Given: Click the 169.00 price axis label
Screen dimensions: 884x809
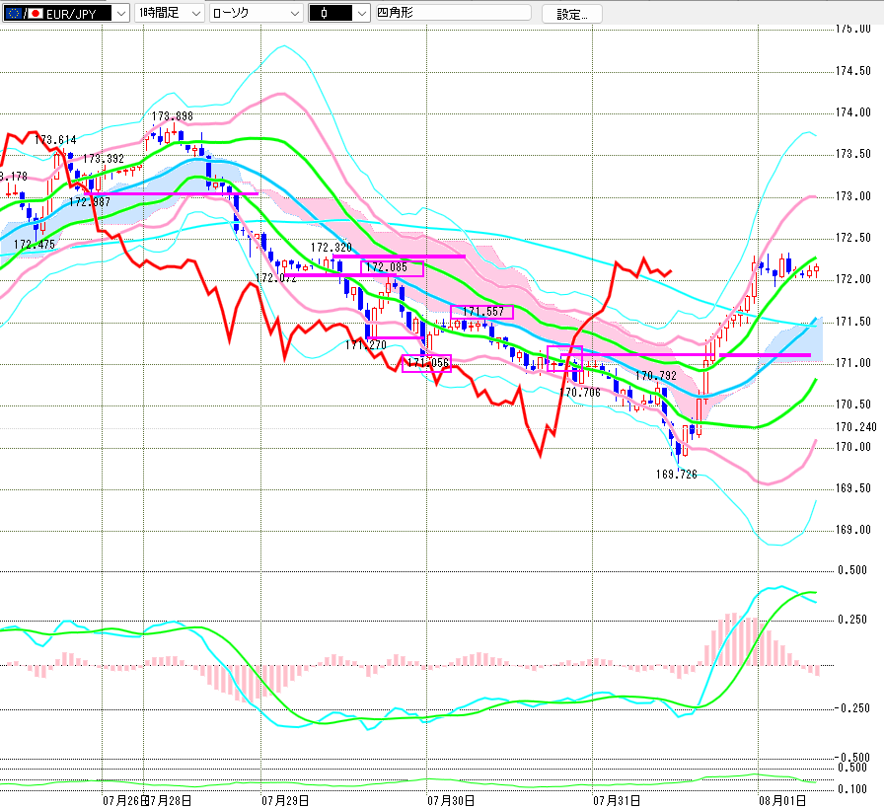Looking at the screenshot, I should (853, 530).
